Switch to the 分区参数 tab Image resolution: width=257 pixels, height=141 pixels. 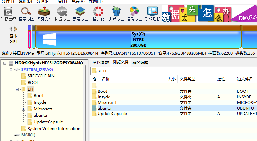click(101, 62)
